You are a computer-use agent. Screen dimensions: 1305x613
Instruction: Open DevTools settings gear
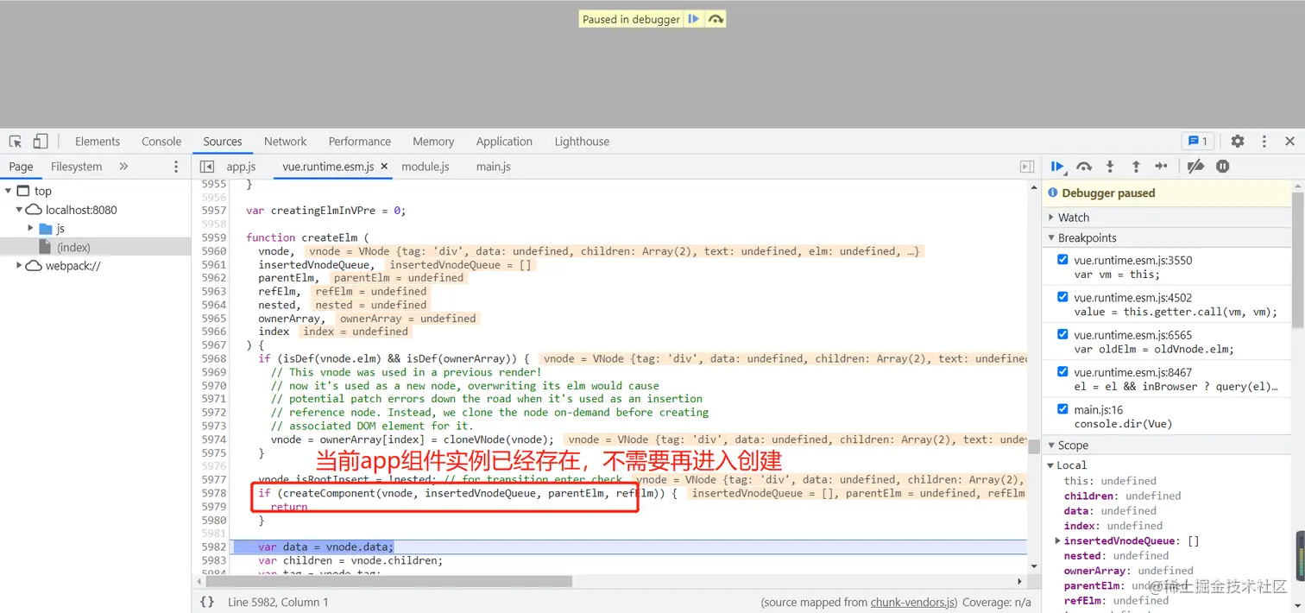tap(1238, 142)
